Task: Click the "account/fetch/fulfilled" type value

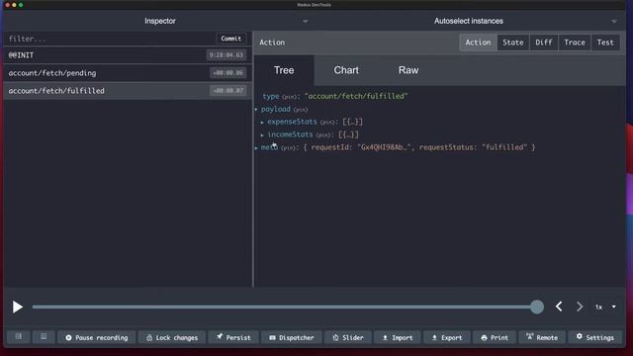Action: tap(356, 96)
